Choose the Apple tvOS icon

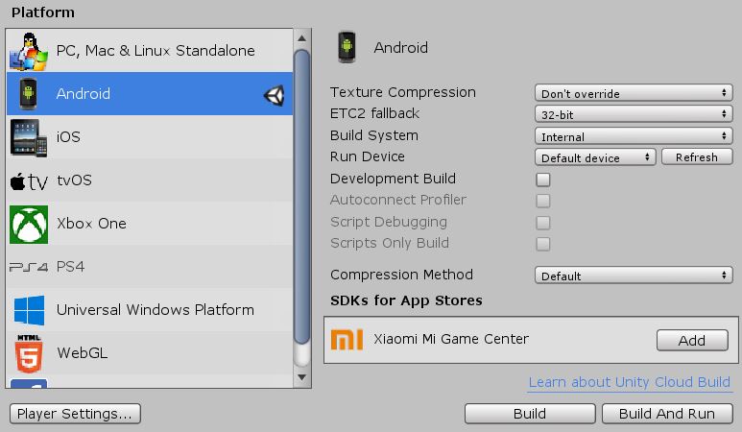(x=29, y=181)
